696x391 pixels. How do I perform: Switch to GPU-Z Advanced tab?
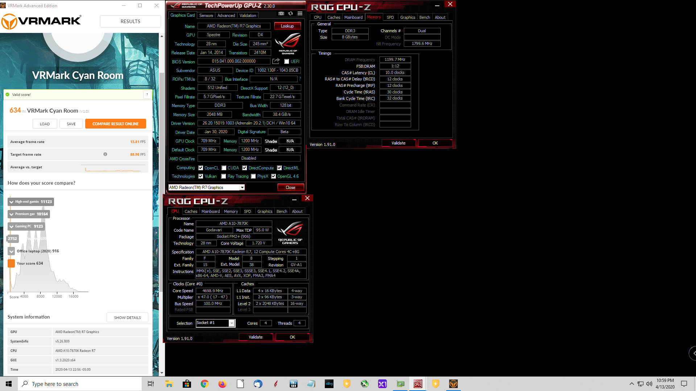(x=226, y=16)
